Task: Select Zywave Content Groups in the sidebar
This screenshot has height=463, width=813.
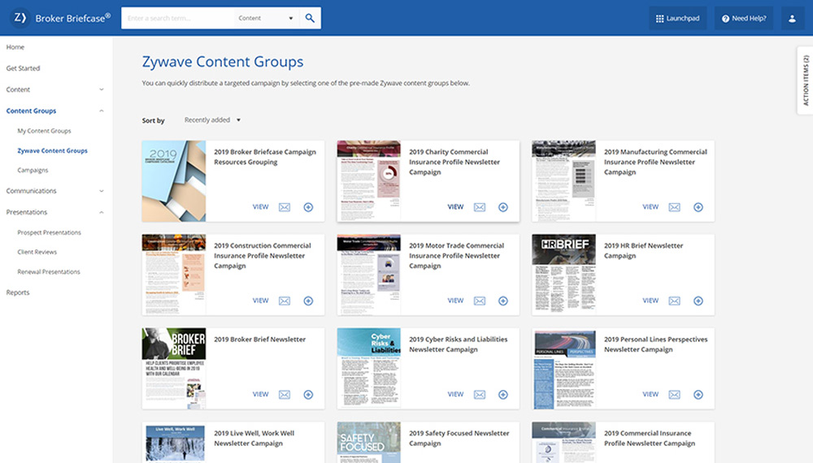Action: coord(52,151)
